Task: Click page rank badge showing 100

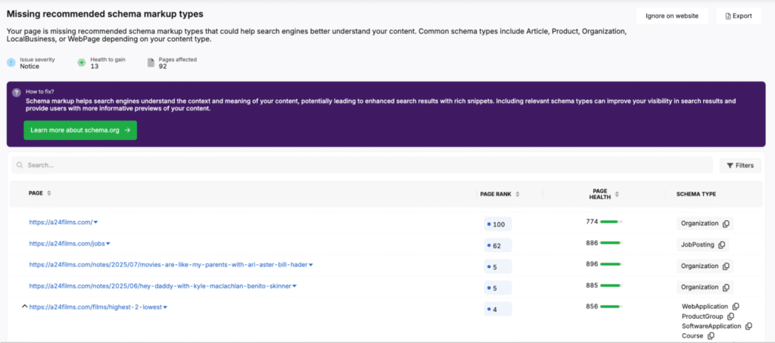Action: click(x=498, y=224)
